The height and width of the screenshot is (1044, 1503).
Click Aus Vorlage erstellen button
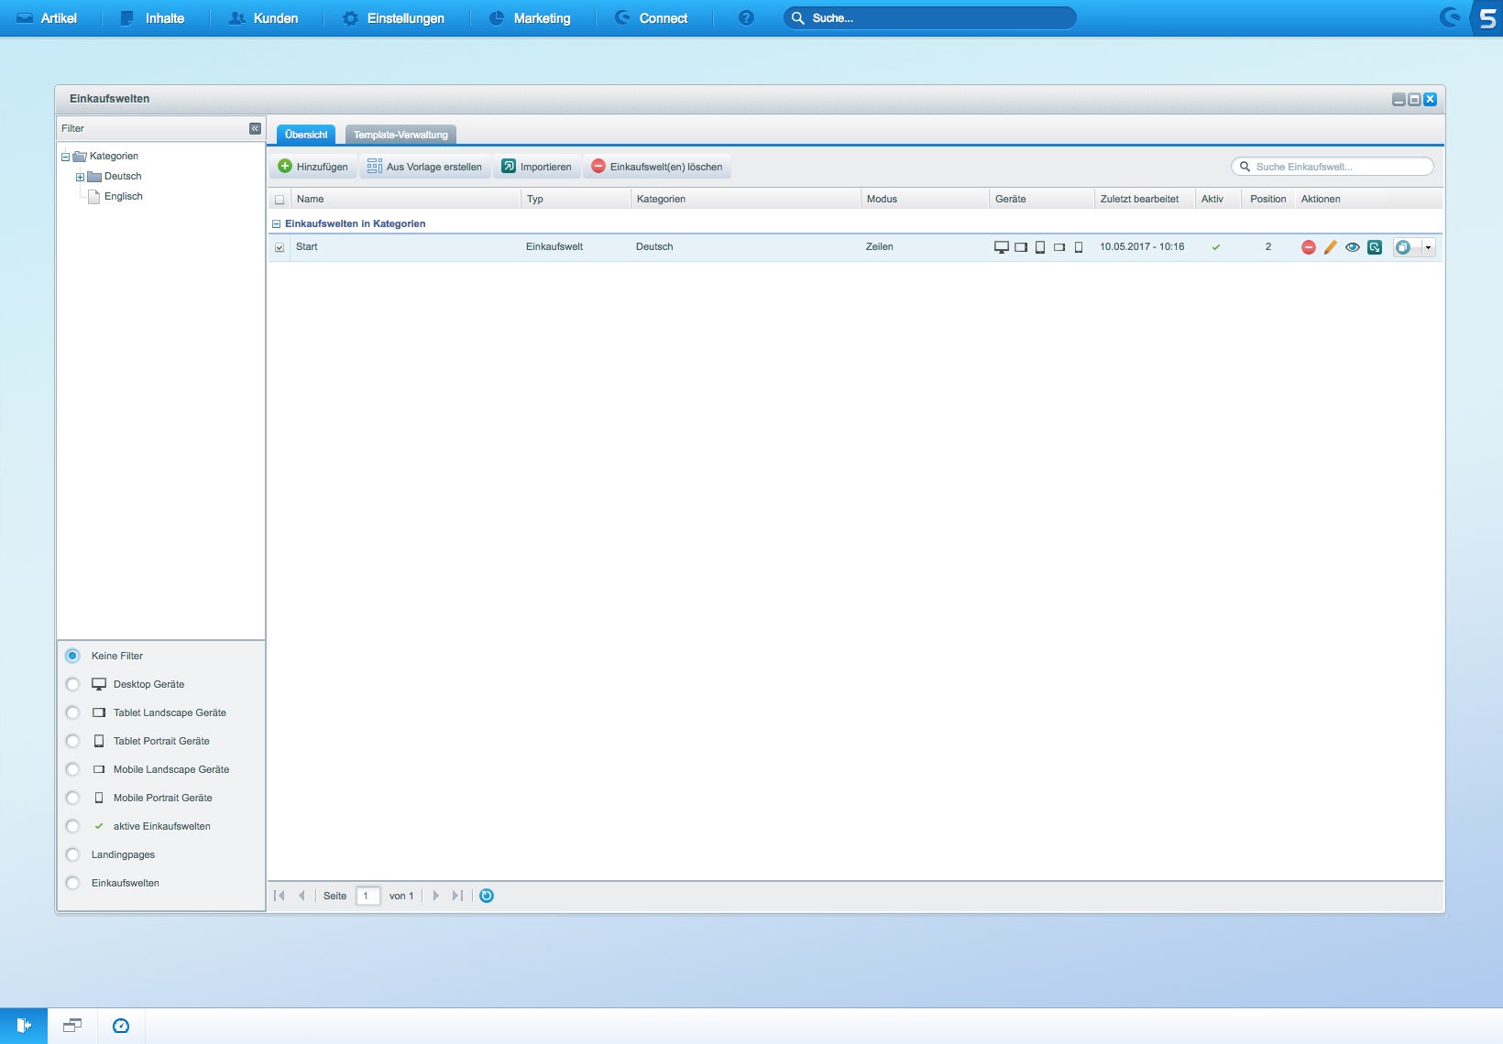click(x=425, y=167)
